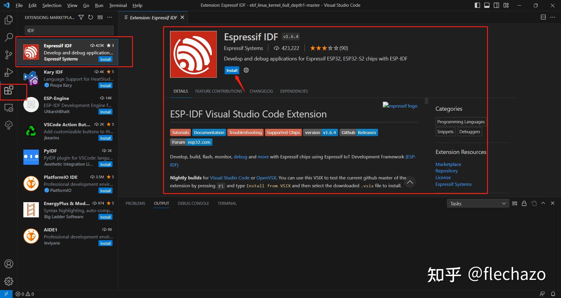Switch to the CHANGELOG tab
561x298 pixels.
[x=261, y=91]
